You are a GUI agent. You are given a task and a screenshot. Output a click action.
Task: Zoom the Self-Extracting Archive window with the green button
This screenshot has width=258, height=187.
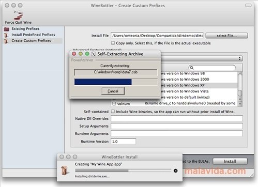tap(87, 54)
